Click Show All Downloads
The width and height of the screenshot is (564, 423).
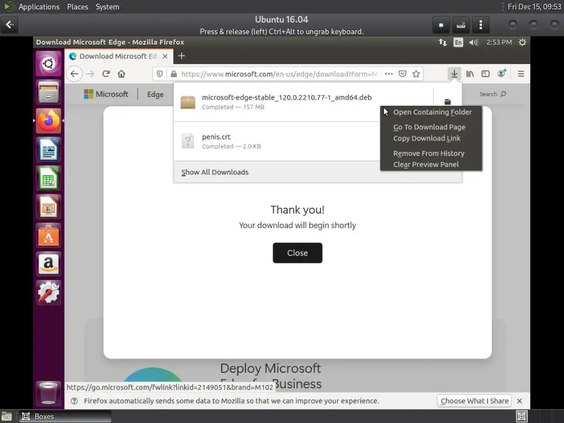pyautogui.click(x=215, y=172)
